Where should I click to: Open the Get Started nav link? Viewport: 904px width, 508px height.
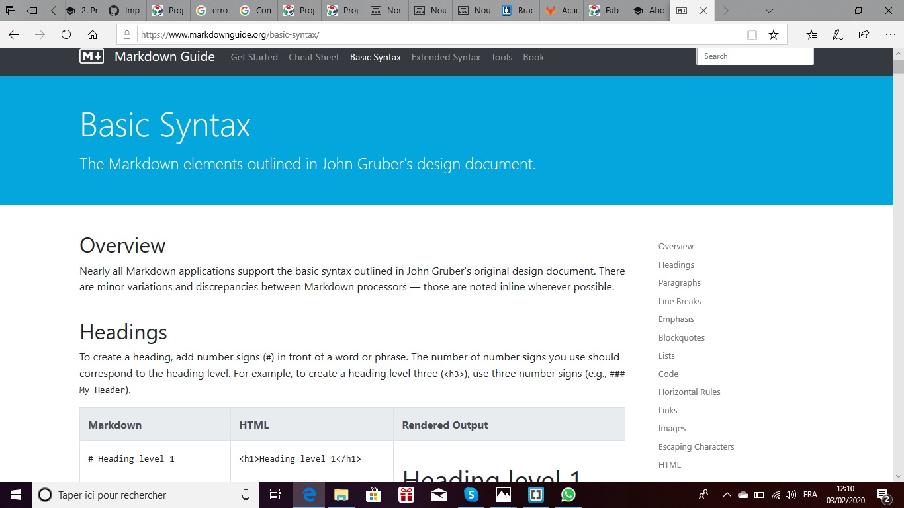pos(254,58)
